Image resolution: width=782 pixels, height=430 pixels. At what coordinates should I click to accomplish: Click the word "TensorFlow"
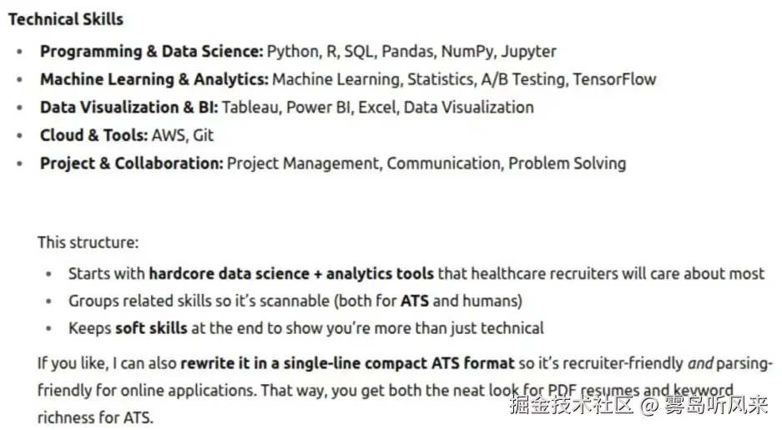pos(616,80)
